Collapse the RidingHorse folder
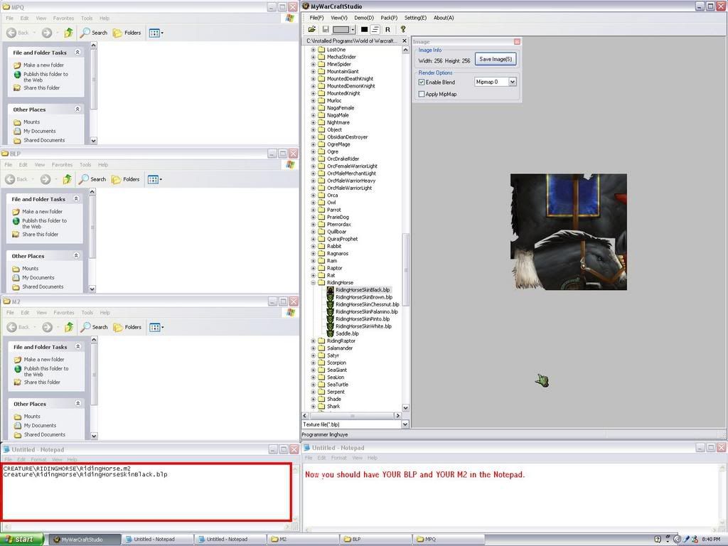This screenshot has height=546, width=728. 314,283
